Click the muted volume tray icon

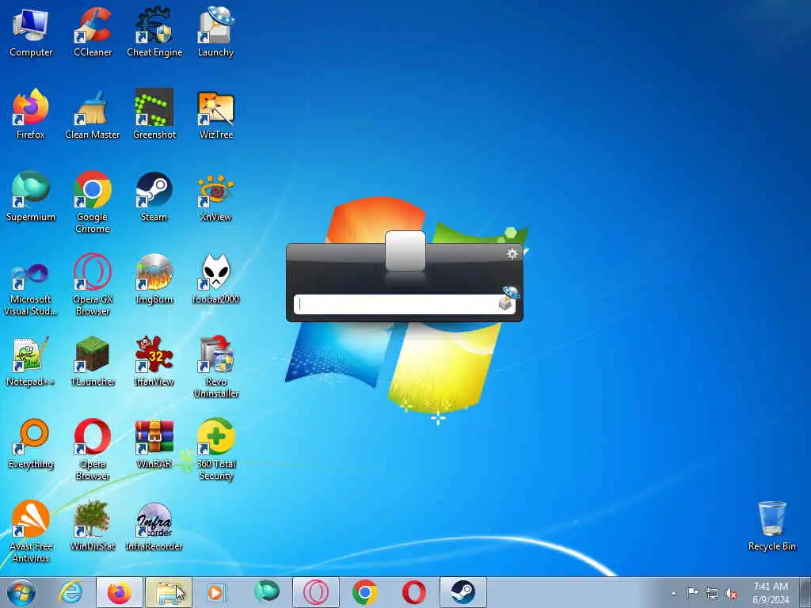click(x=731, y=594)
